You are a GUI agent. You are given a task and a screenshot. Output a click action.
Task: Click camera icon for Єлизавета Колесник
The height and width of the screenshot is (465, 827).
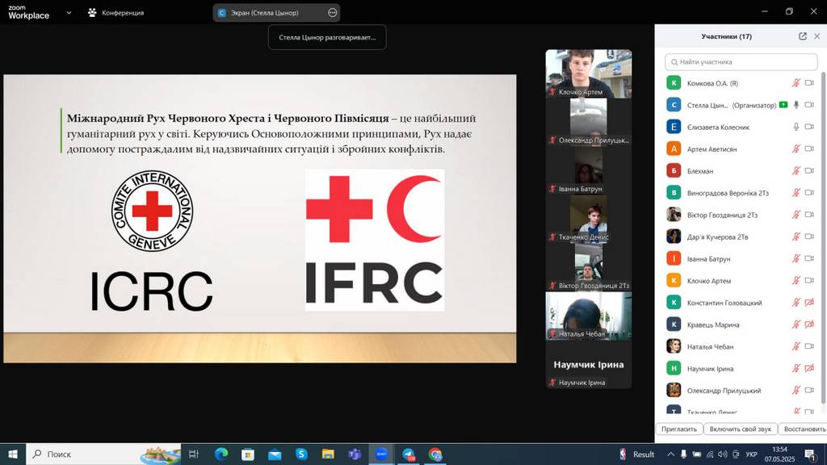coord(809,127)
